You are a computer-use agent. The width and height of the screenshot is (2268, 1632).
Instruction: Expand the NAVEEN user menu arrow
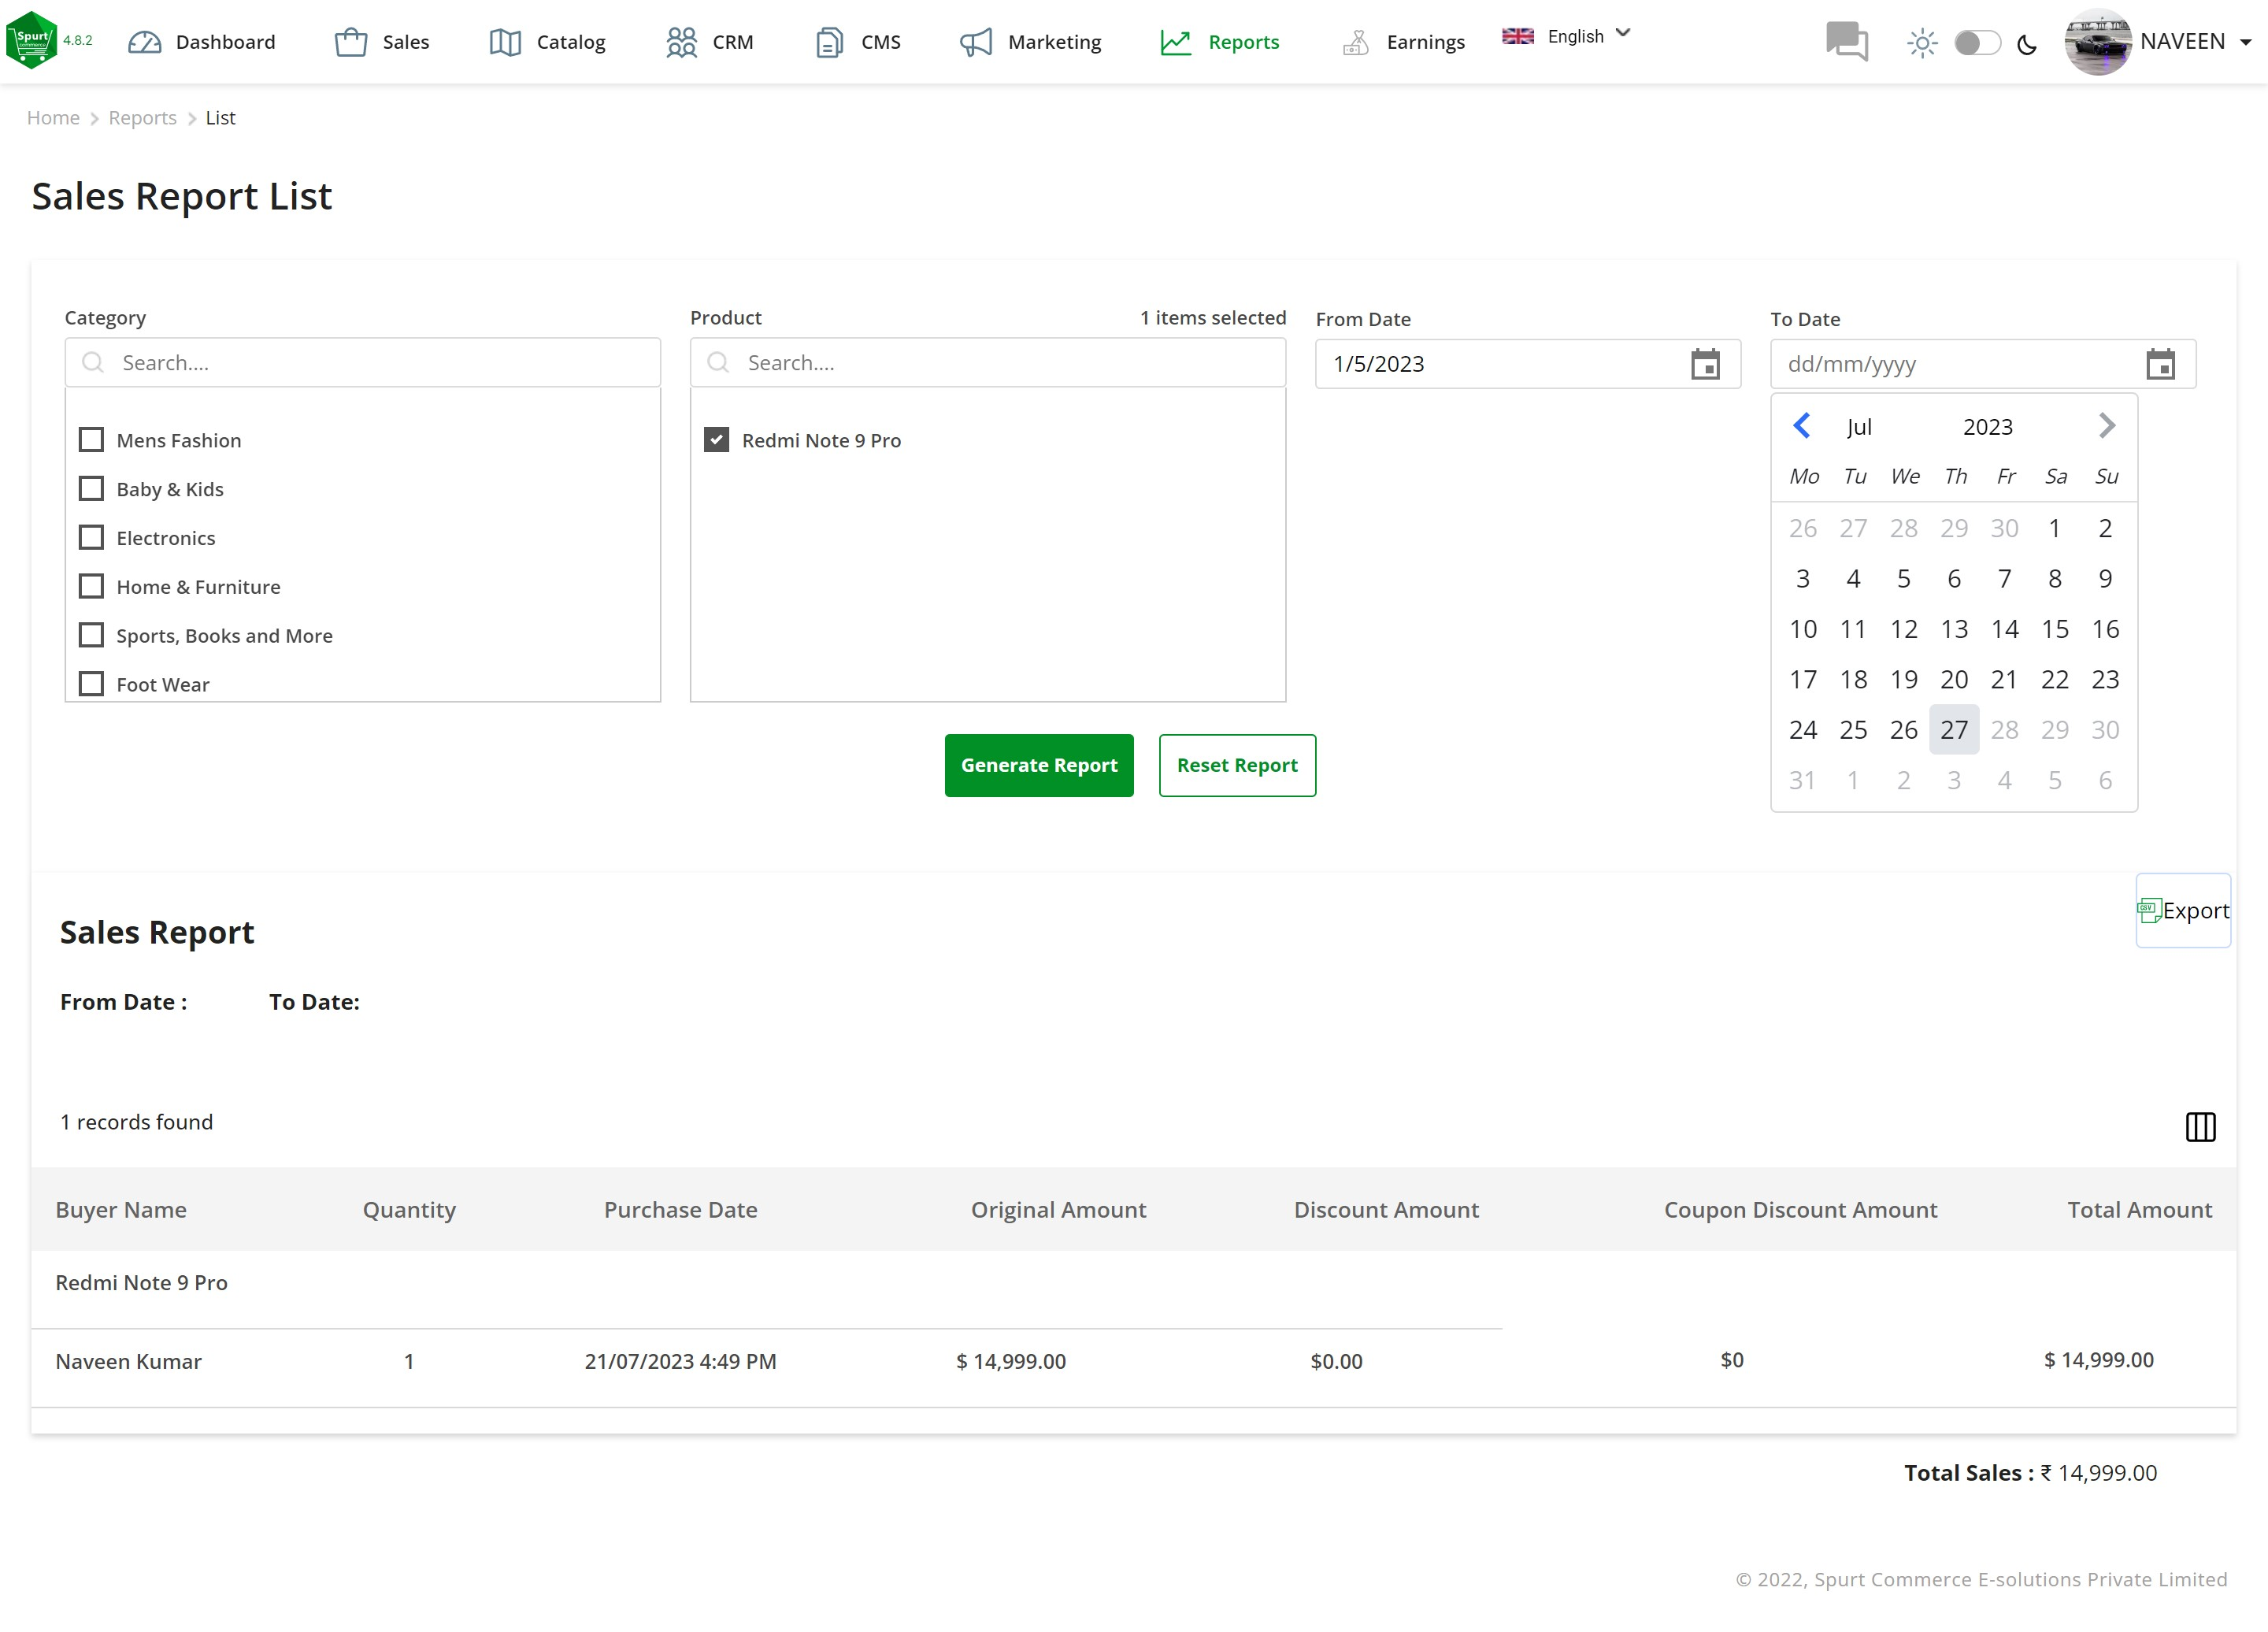point(2246,42)
